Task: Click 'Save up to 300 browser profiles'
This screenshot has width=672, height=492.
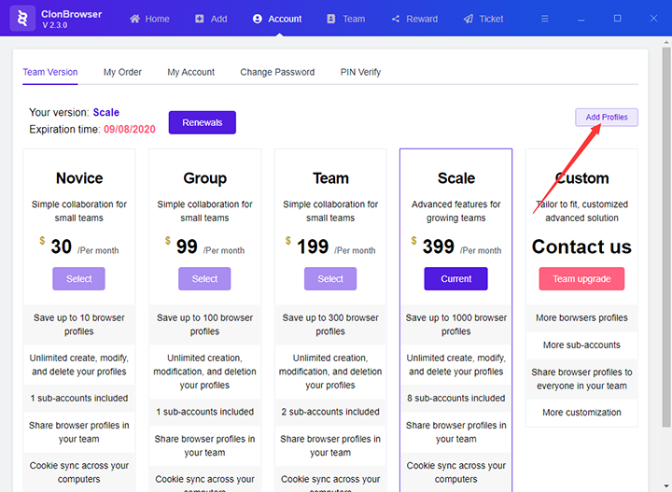Action: tap(330, 325)
